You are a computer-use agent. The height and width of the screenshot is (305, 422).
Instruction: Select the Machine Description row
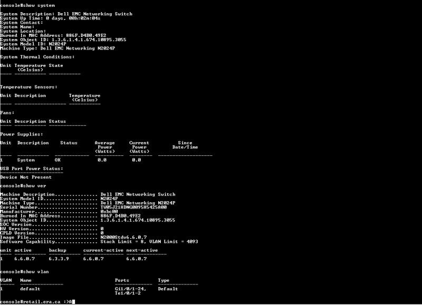(88, 194)
